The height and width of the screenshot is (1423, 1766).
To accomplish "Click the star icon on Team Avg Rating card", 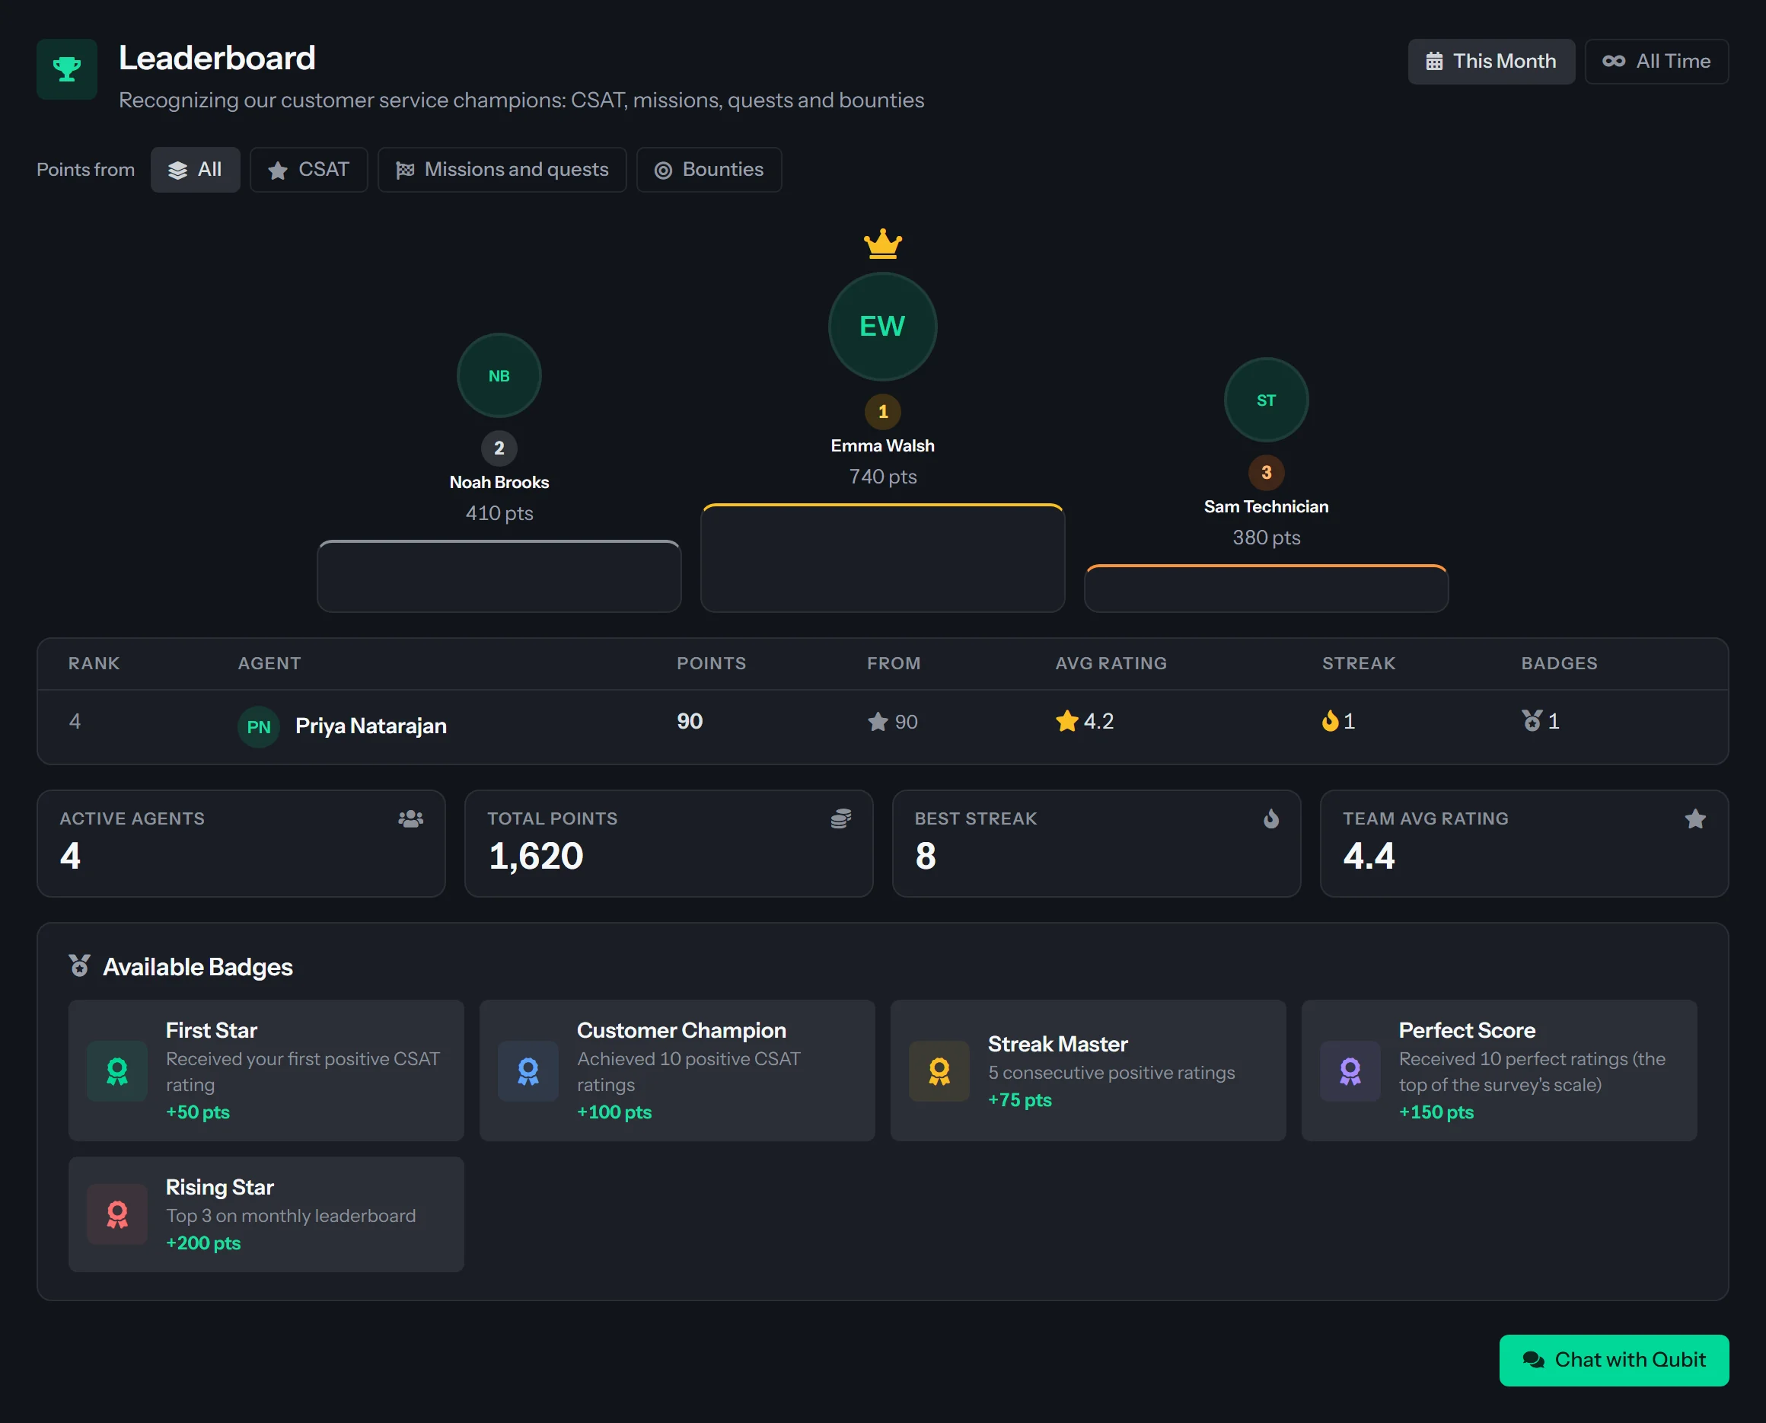I will point(1695,819).
